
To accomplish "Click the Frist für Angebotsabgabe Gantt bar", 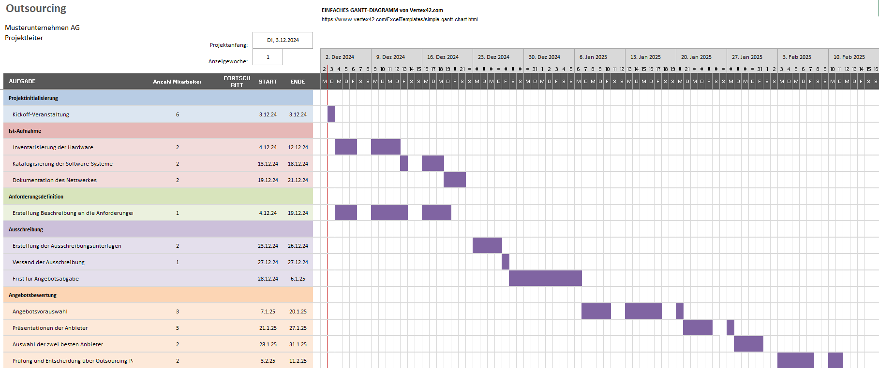I will click(x=545, y=278).
